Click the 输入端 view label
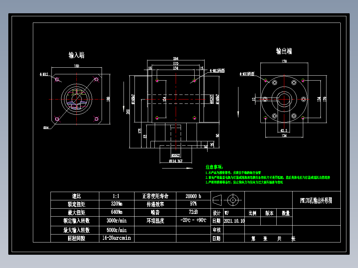 [76, 55]
